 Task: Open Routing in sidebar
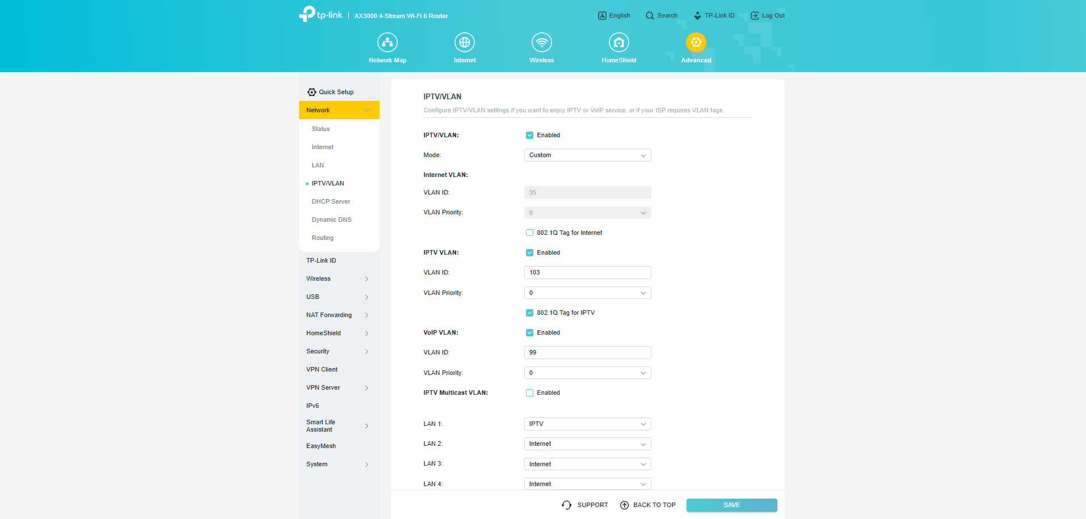click(x=322, y=238)
